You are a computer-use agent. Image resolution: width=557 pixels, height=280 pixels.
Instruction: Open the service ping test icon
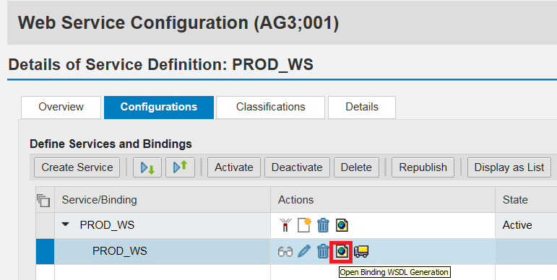pos(285,225)
